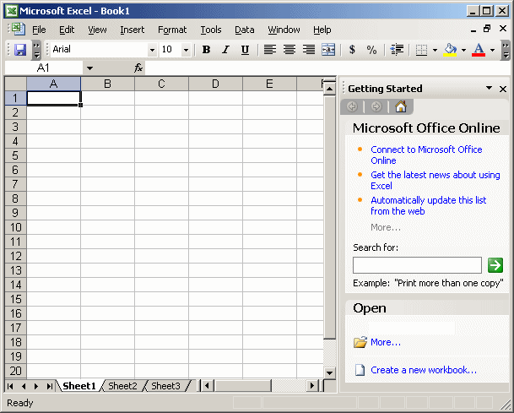Expand Font Color dropdown arrow
The height and width of the screenshot is (413, 514).
(492, 50)
